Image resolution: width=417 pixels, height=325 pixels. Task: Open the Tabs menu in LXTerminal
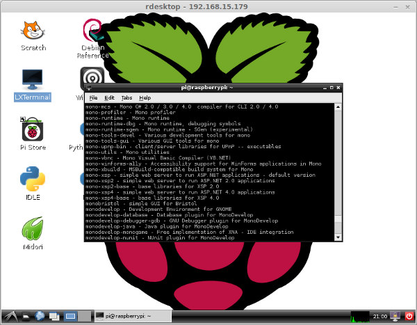[126, 97]
